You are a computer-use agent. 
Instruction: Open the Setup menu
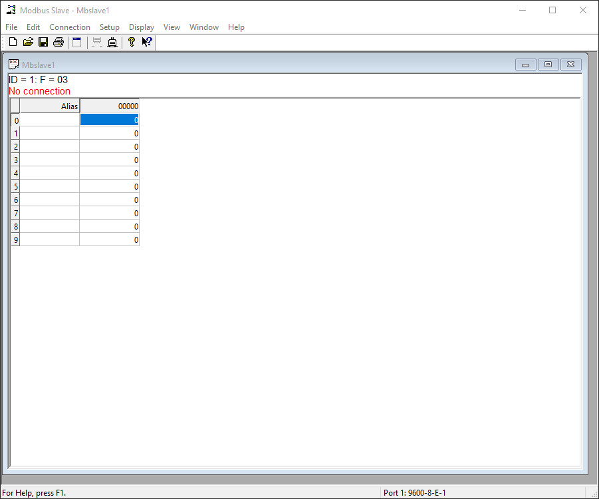[109, 27]
